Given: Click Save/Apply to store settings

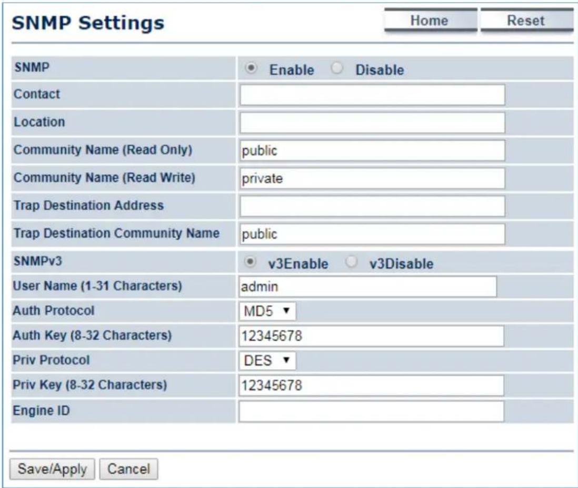Looking at the screenshot, I should pyautogui.click(x=52, y=469).
